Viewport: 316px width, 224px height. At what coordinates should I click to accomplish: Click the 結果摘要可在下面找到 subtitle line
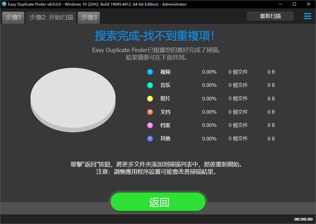coord(156,57)
